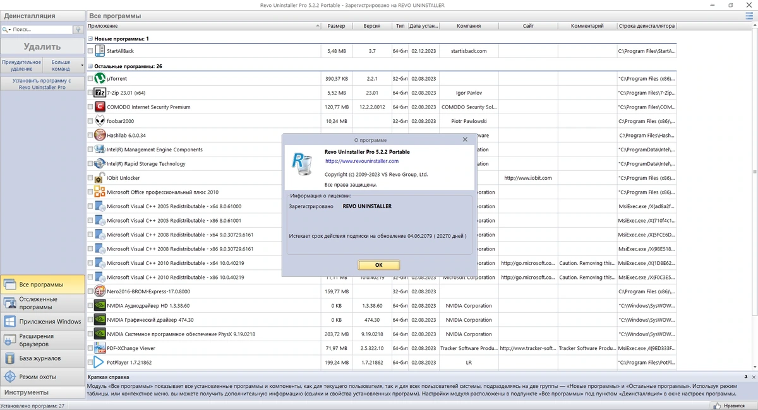This screenshot has height=410, width=758.
Task: Open the Инструменты section
Action: [x=42, y=392]
